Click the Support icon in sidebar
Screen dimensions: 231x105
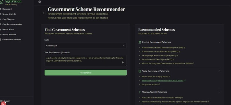coord(1,101)
